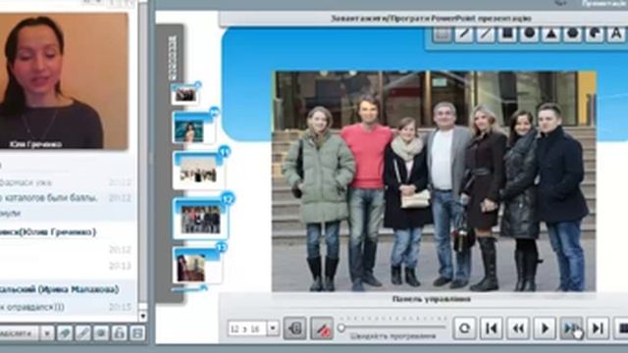Viewport: 628px width, 353px height.
Task: Toggle the red pen drawing button
Action: (322, 328)
